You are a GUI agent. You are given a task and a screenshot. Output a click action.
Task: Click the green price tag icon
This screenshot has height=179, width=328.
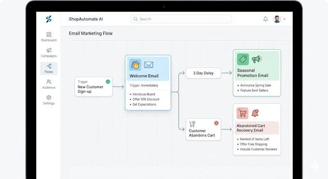click(x=243, y=59)
